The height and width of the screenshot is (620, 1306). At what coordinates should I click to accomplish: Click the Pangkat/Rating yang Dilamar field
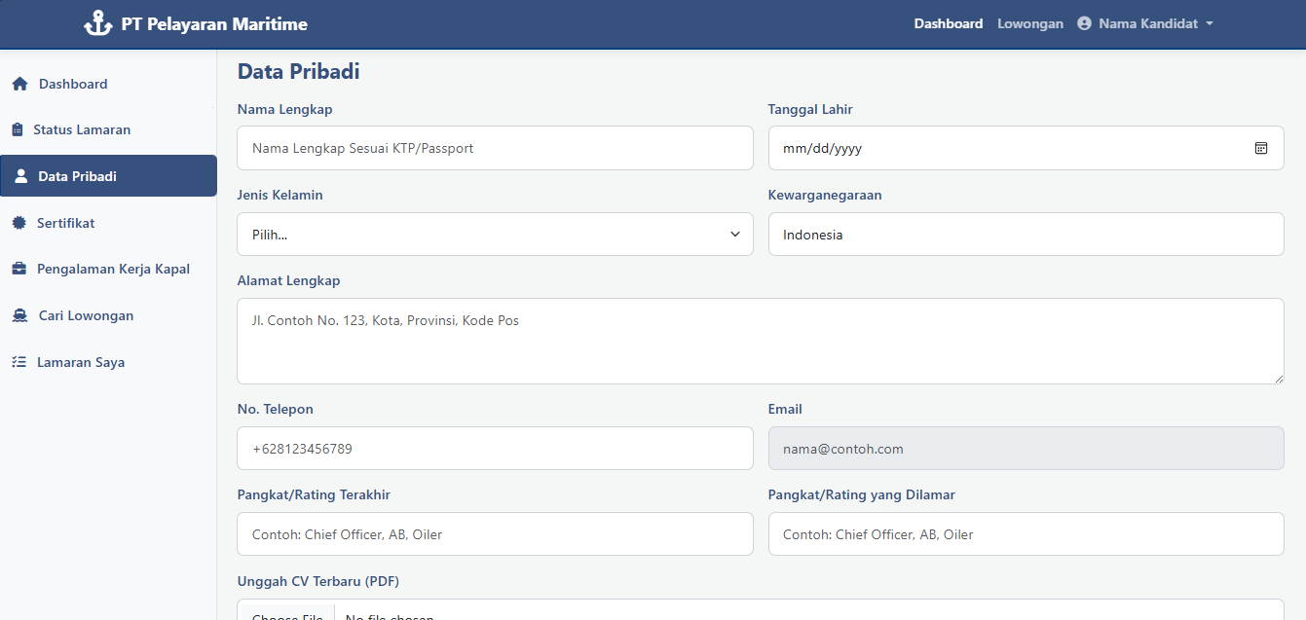(1026, 534)
